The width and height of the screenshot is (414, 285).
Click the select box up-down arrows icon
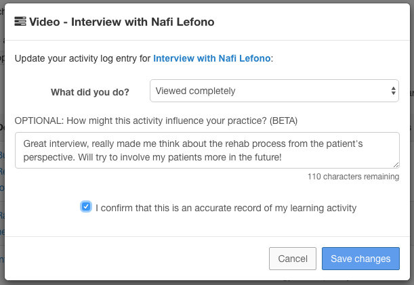tap(394, 91)
